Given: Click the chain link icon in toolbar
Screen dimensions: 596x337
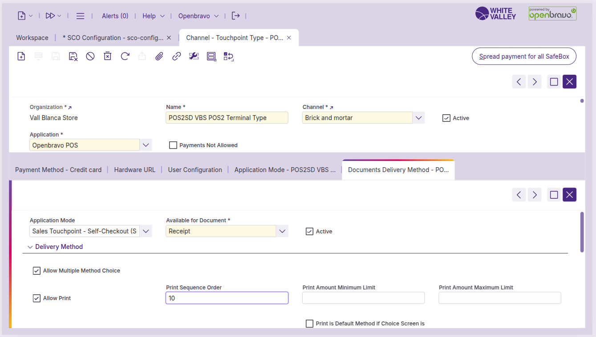Looking at the screenshot, I should (177, 56).
